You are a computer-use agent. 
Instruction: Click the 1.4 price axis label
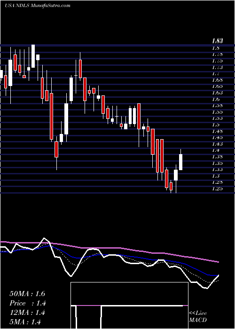(x=216, y=150)
